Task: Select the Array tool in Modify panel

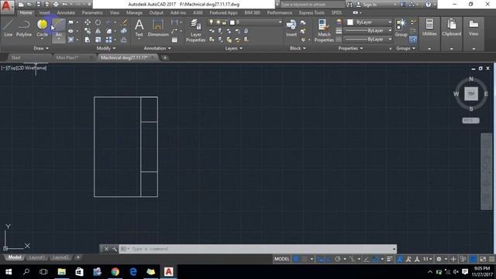Action: 108,40
